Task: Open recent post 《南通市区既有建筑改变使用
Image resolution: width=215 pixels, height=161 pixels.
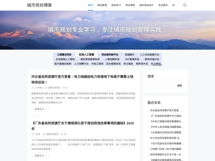Action: [167, 160]
